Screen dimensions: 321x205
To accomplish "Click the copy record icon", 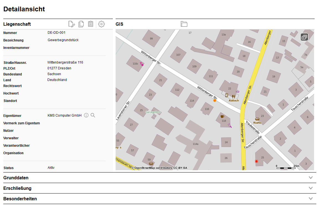I will point(81,24).
